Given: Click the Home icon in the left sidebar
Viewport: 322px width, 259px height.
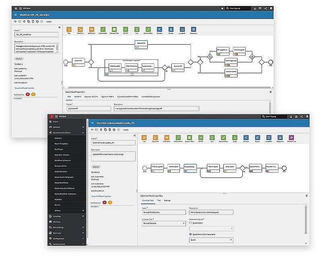Looking at the screenshot, I should [50, 121].
